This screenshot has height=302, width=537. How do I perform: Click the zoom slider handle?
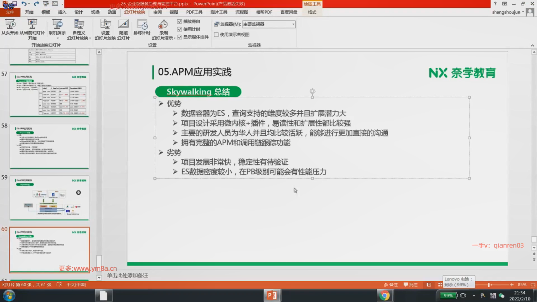[x=489, y=285]
